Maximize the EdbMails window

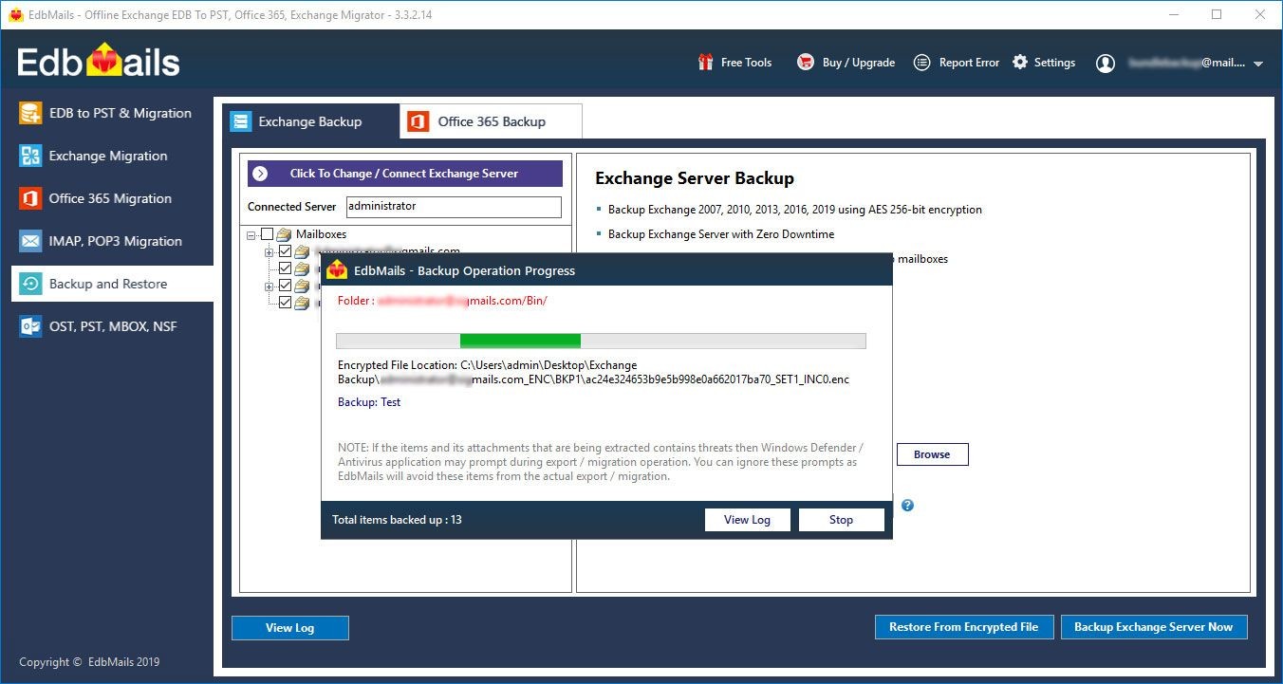(x=1217, y=15)
